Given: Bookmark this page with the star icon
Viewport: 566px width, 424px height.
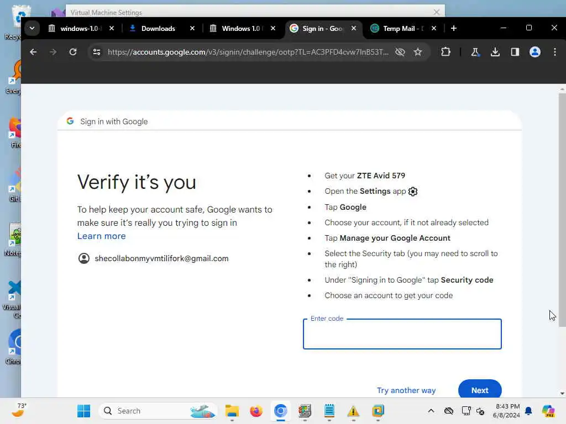Looking at the screenshot, I should pos(418,52).
